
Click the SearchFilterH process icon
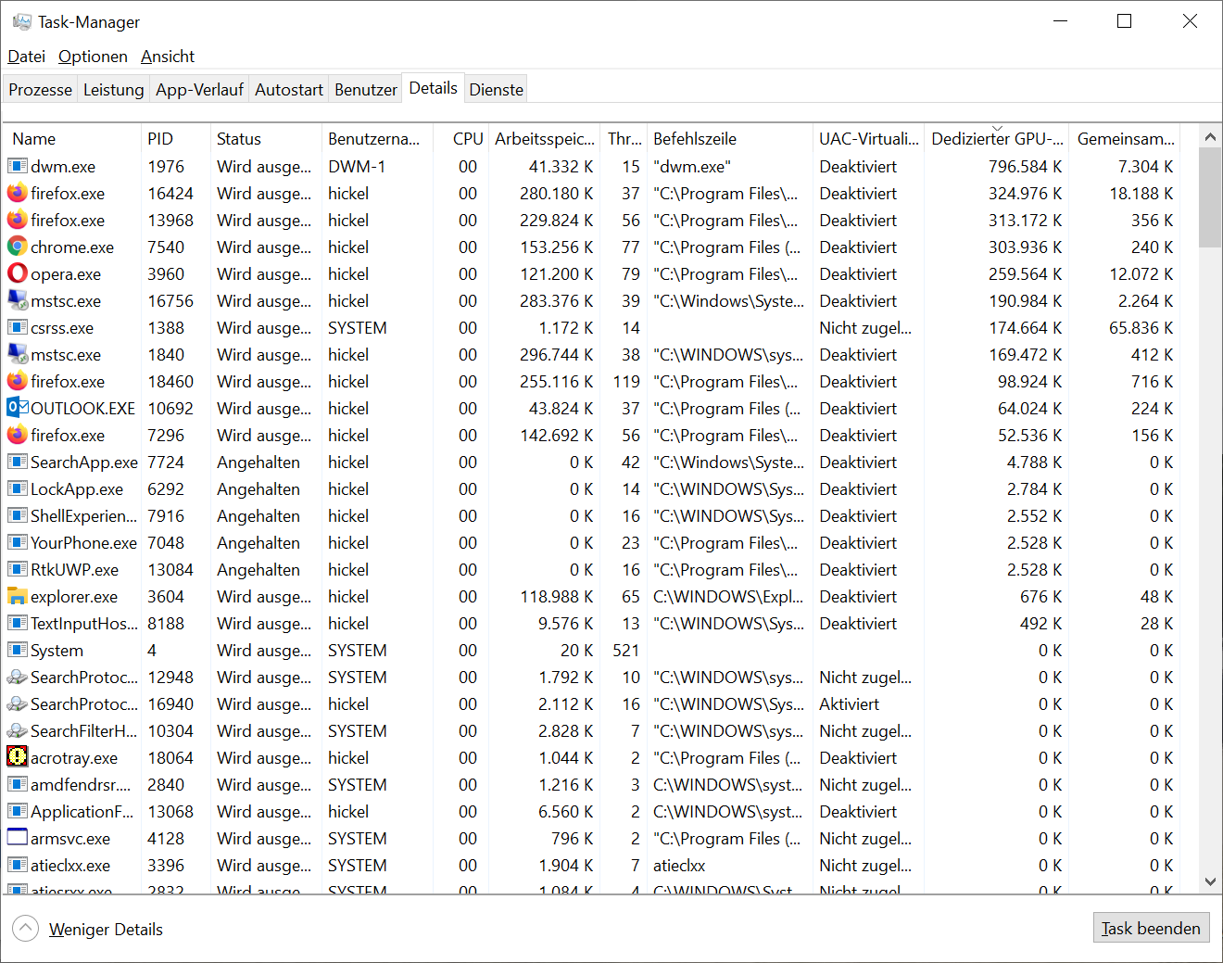(x=18, y=731)
